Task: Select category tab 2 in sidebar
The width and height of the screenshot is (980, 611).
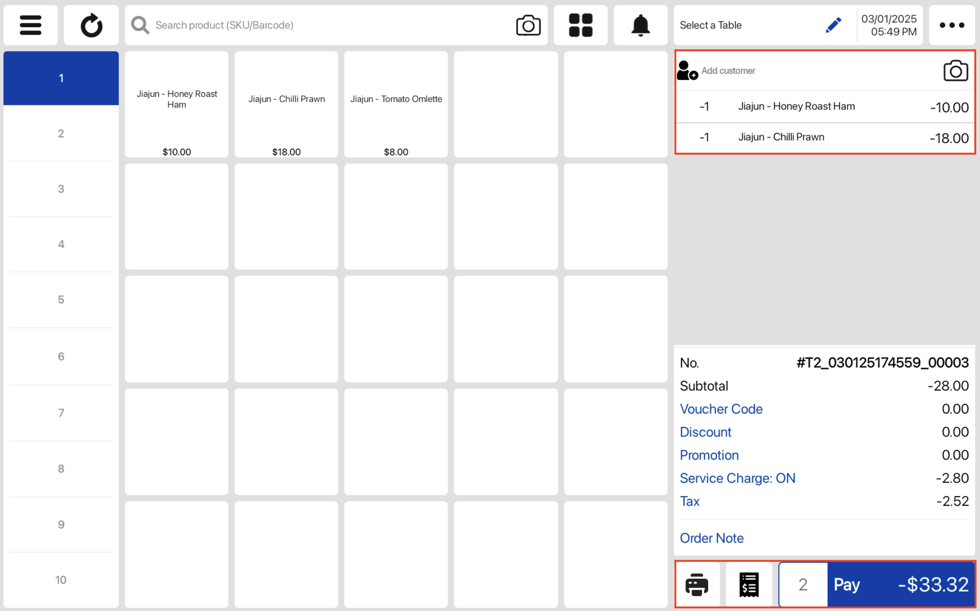Action: click(61, 134)
